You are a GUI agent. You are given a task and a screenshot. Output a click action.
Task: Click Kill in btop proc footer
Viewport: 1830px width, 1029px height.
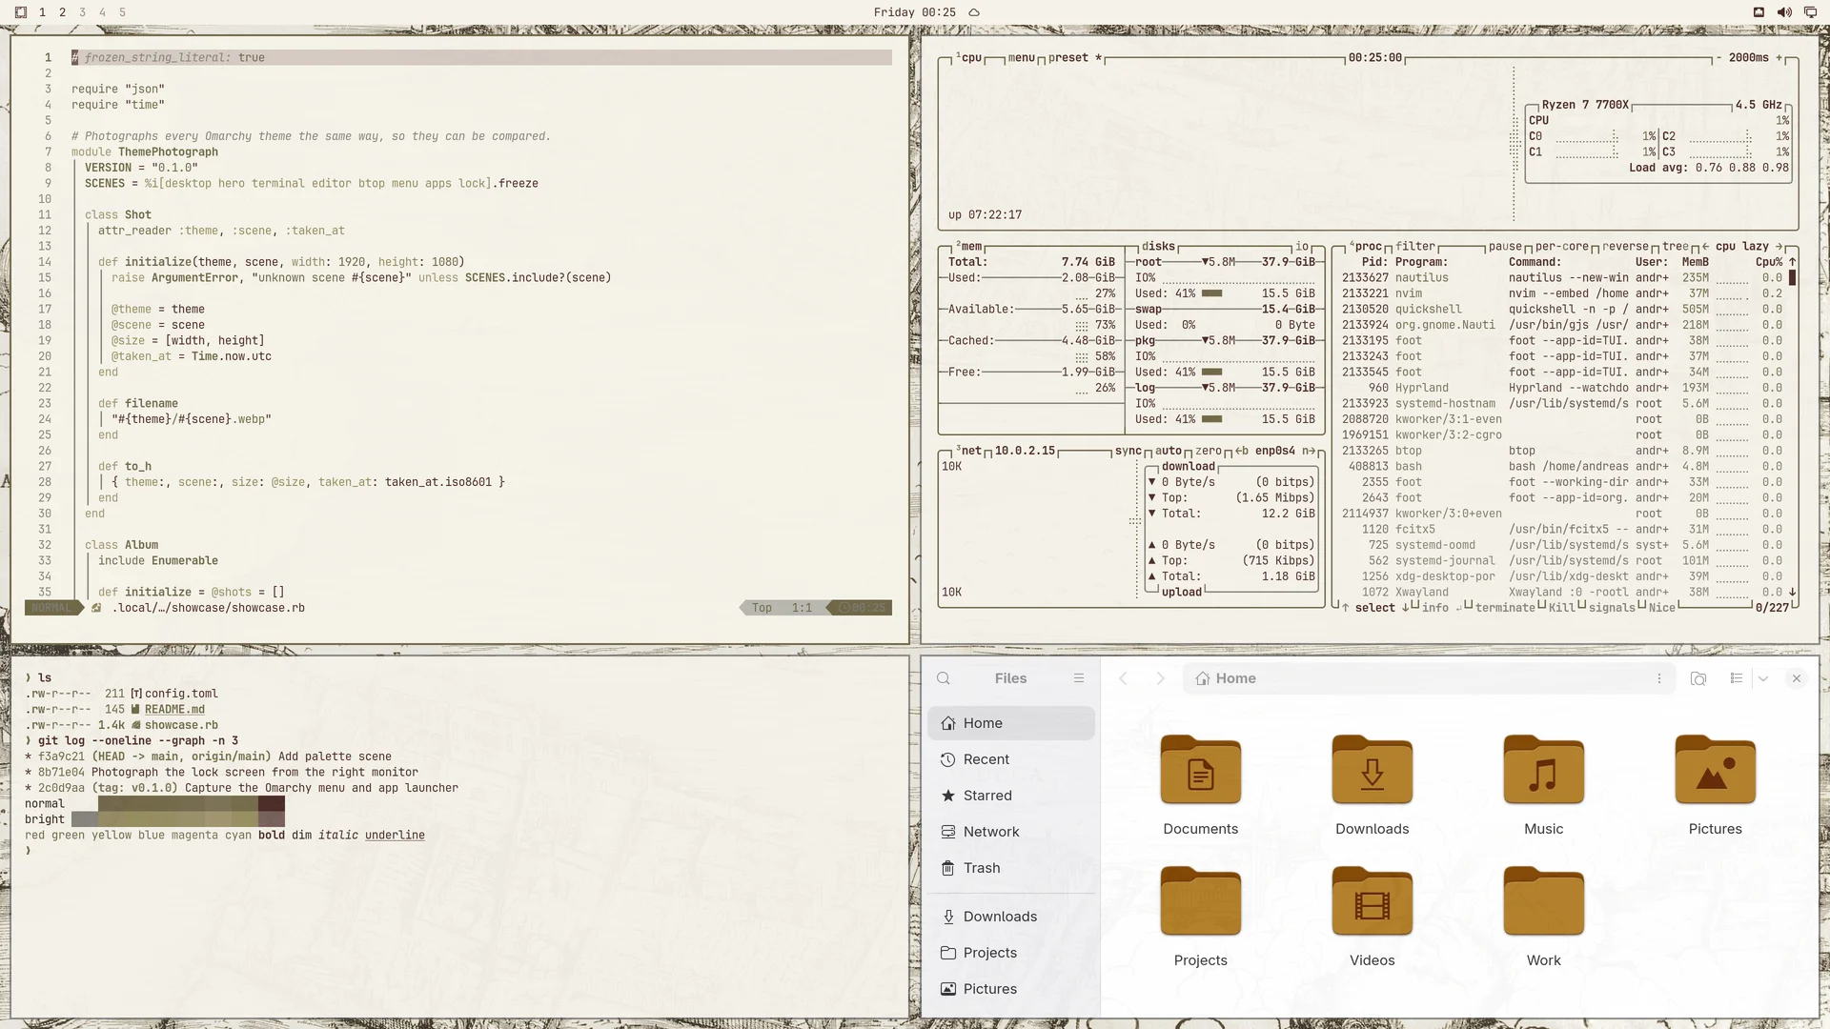point(1562,608)
